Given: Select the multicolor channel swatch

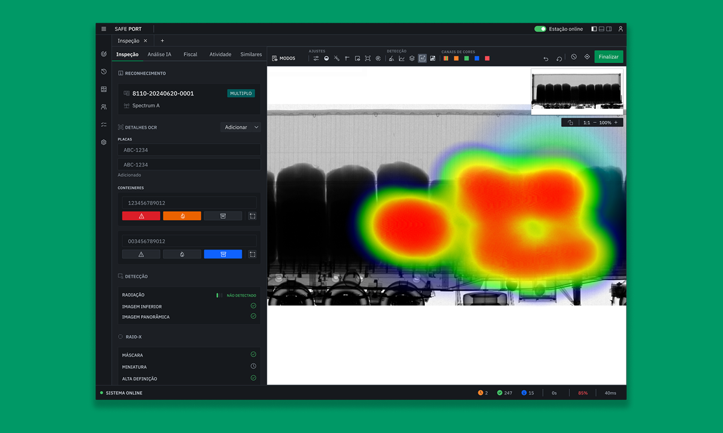Looking at the screenshot, I should point(446,58).
